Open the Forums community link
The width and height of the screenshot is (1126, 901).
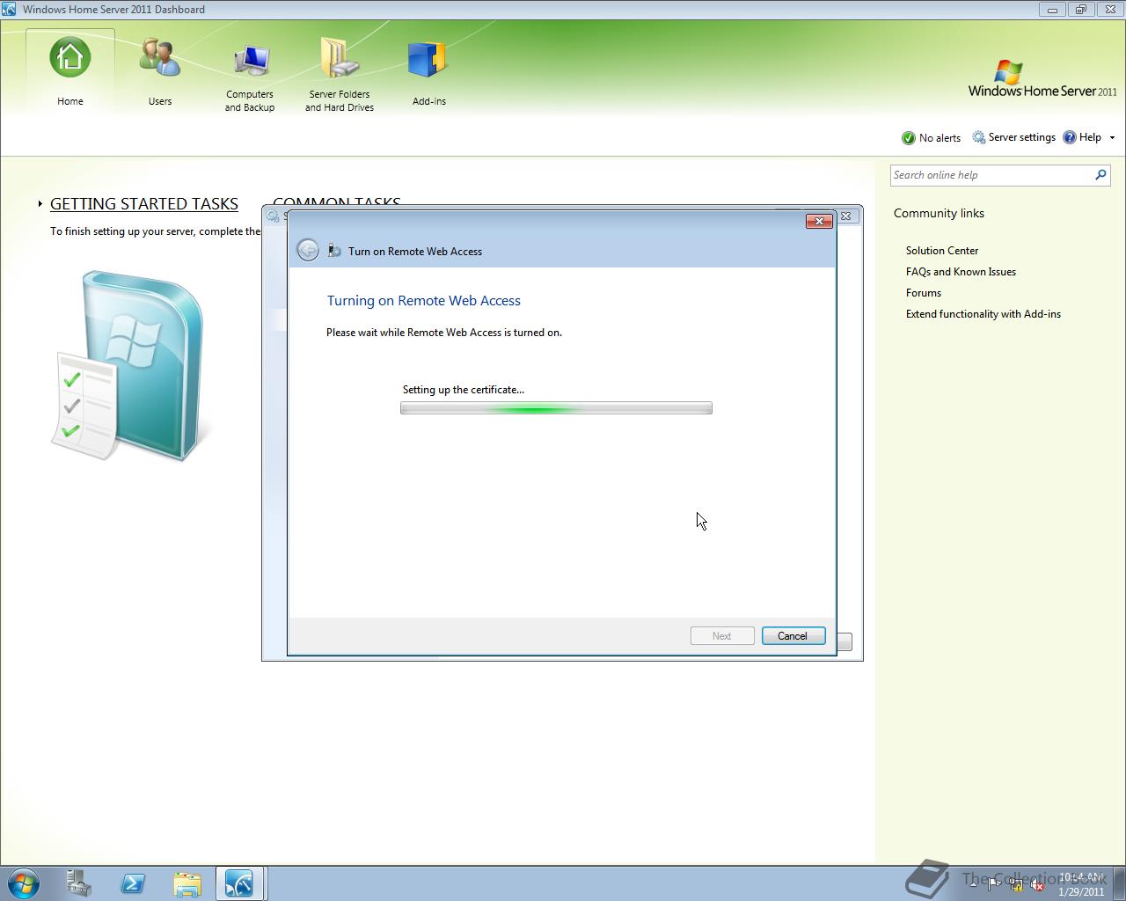924,293
